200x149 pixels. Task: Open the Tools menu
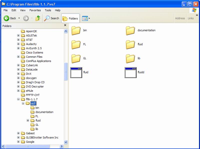48,10
